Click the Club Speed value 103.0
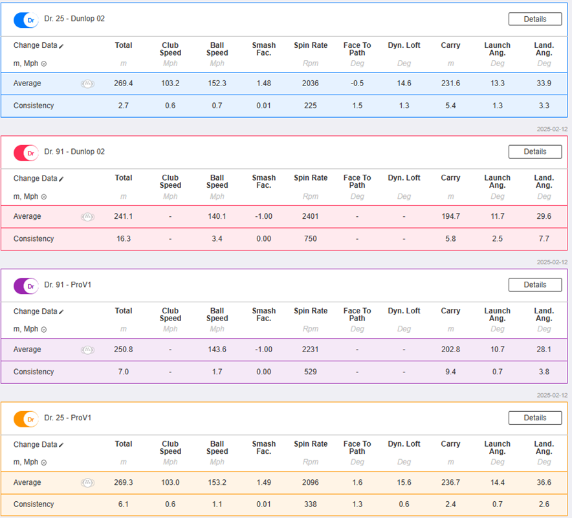The image size is (572, 518). (x=170, y=482)
